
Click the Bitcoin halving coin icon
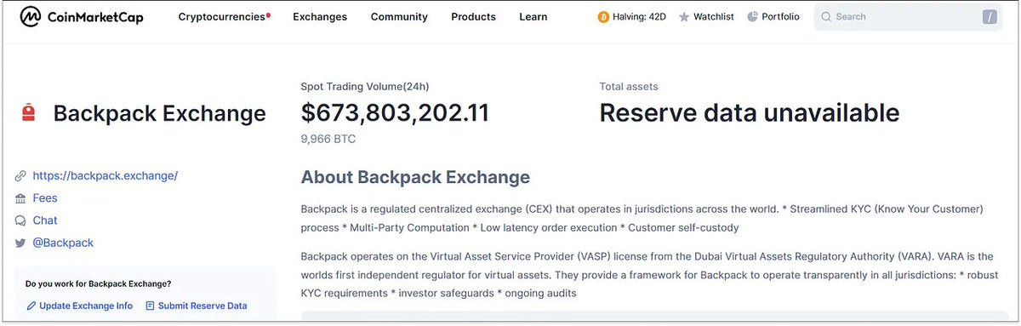(604, 17)
